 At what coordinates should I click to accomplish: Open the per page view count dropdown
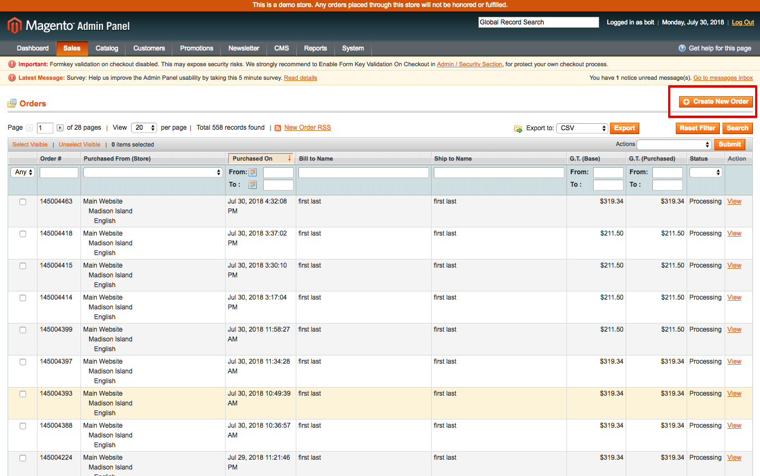[144, 128]
